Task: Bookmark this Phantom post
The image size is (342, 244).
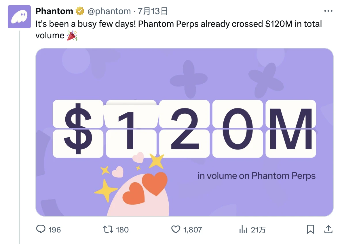Action: tap(311, 229)
